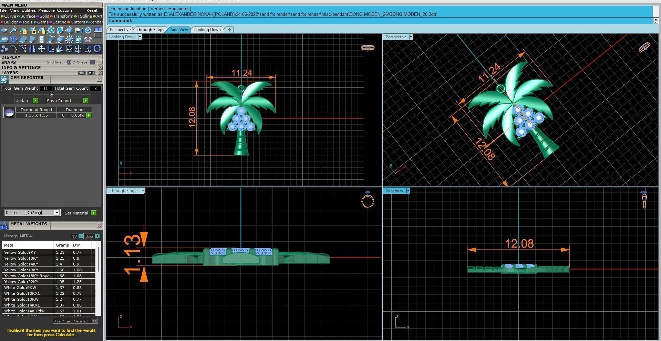
Task: Toggle the O mode button beside toolbar
Action: point(98,35)
